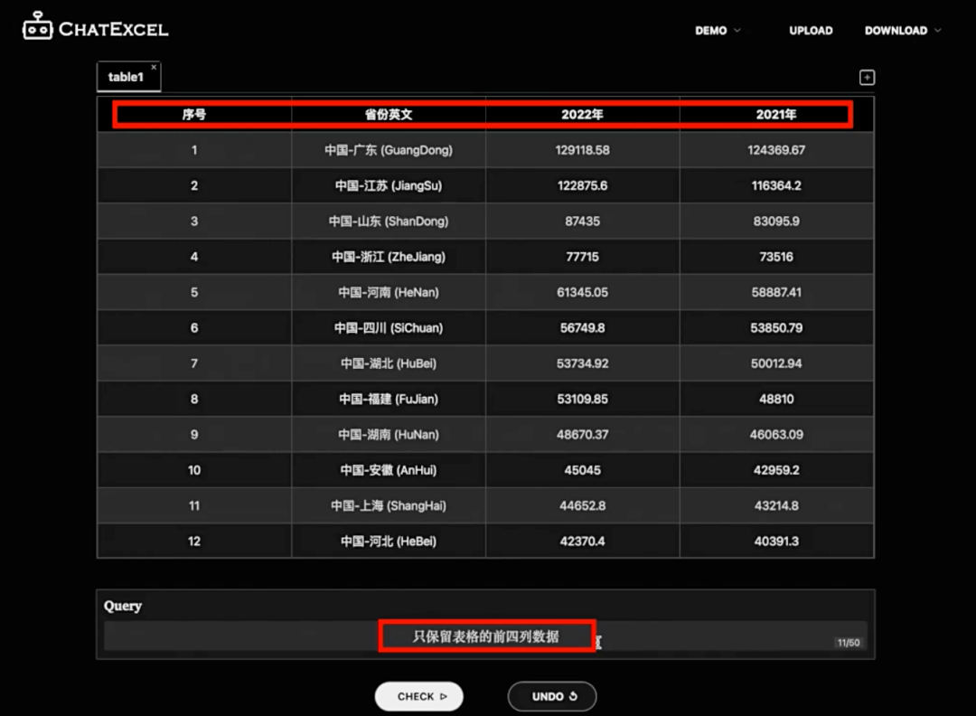Select the GuangDong province cell
The height and width of the screenshot is (716, 976).
[x=389, y=150]
